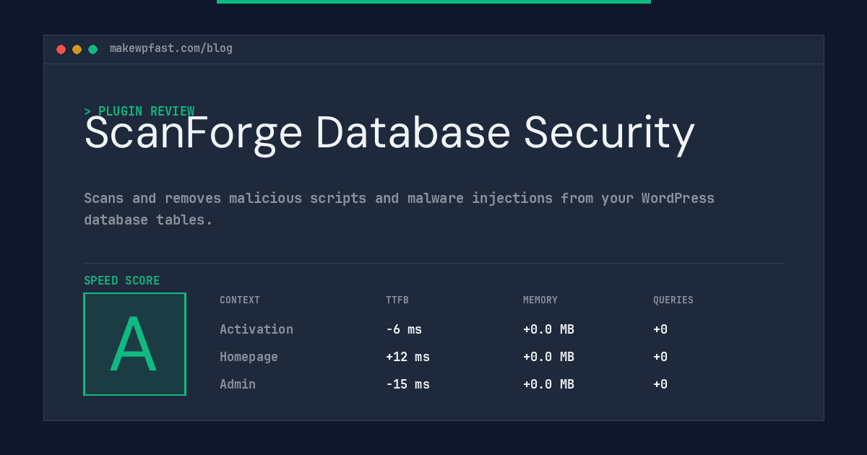Click the -15 ms TTFB value
Viewport: 867px width, 455px height.
pyautogui.click(x=407, y=384)
